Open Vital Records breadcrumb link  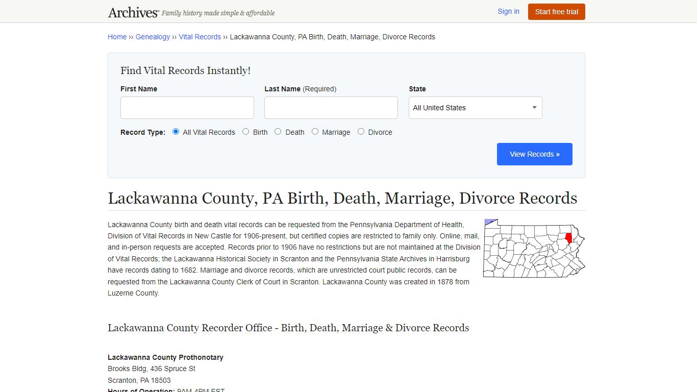(x=200, y=37)
